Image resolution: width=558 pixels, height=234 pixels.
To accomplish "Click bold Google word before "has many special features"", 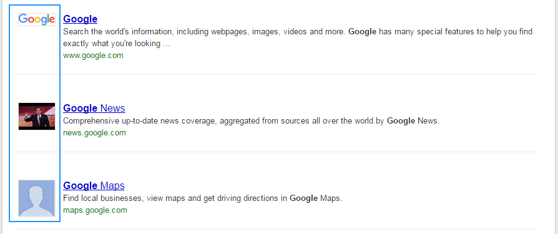I will 362,32.
